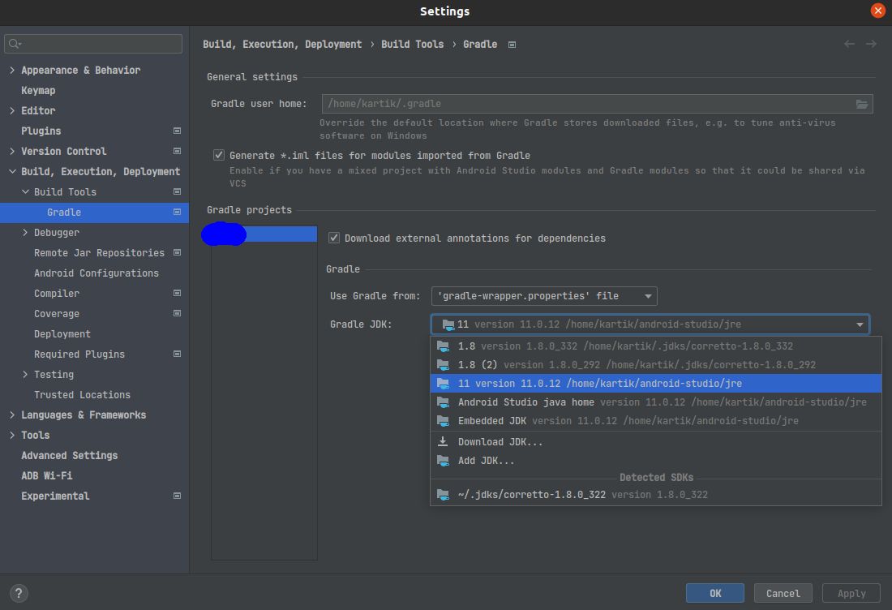Select detected SDK corretto-1.8.0_322

[x=656, y=495]
